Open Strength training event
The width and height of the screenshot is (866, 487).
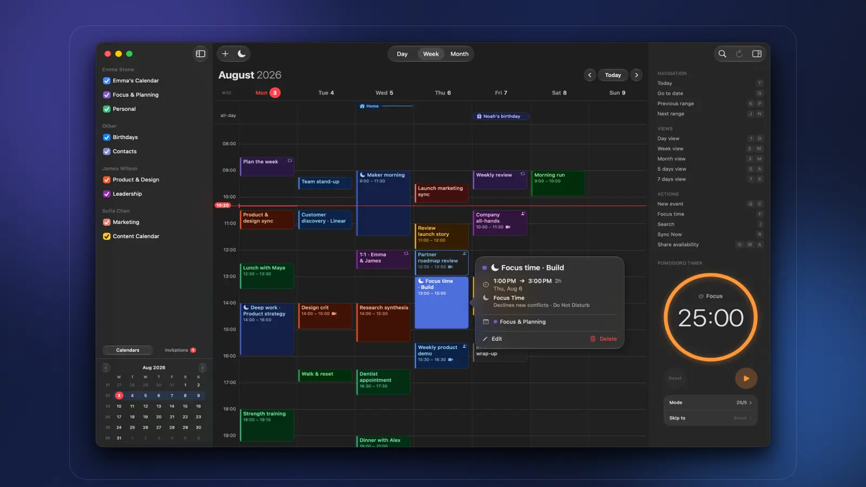(x=267, y=425)
